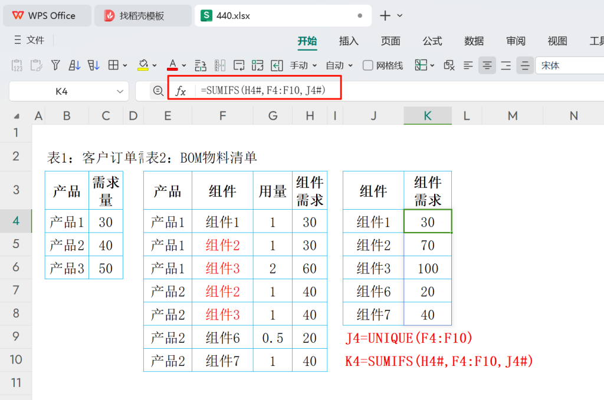Click the WPS Office logo icon
The height and width of the screenshot is (400, 604).
tap(18, 15)
